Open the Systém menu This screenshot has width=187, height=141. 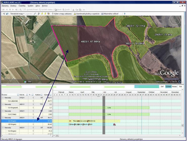(x=31, y=6)
